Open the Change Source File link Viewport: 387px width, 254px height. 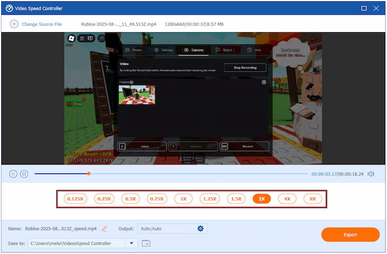pyautogui.click(x=42, y=24)
